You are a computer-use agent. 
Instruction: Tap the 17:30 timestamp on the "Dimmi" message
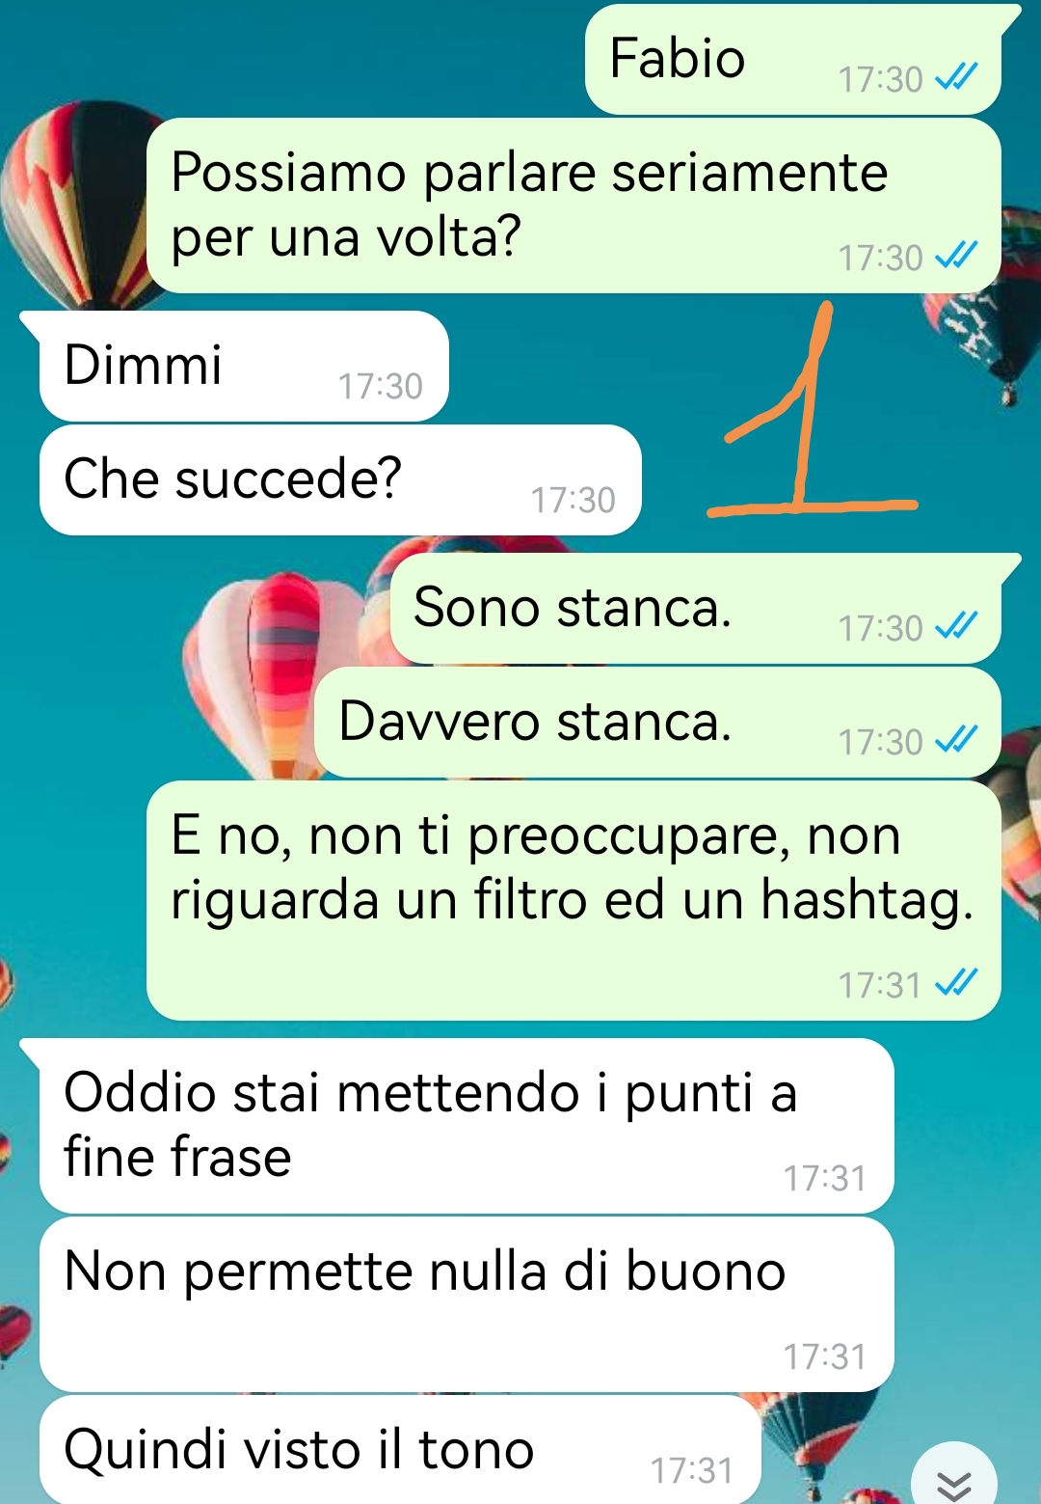[x=381, y=386]
